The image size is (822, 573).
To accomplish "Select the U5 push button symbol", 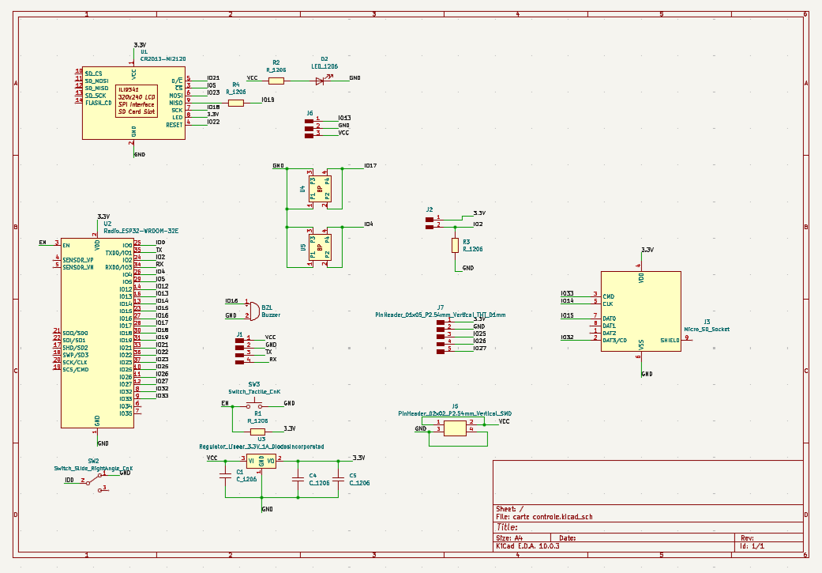I will (320, 247).
